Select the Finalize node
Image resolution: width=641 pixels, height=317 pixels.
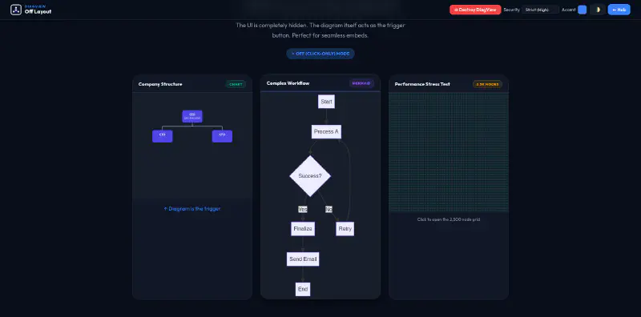coord(303,229)
